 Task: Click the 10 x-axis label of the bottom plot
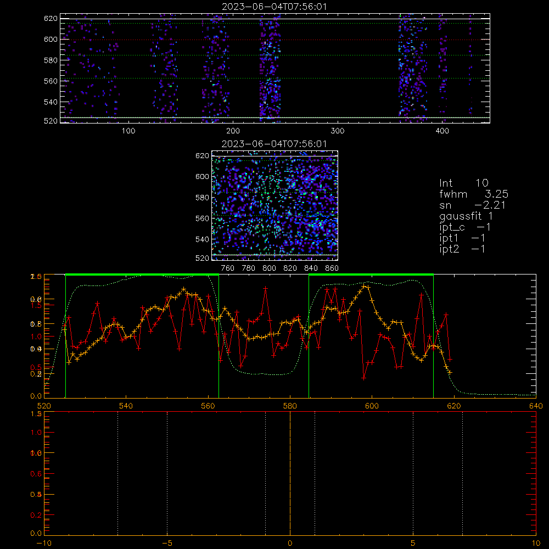[536, 543]
